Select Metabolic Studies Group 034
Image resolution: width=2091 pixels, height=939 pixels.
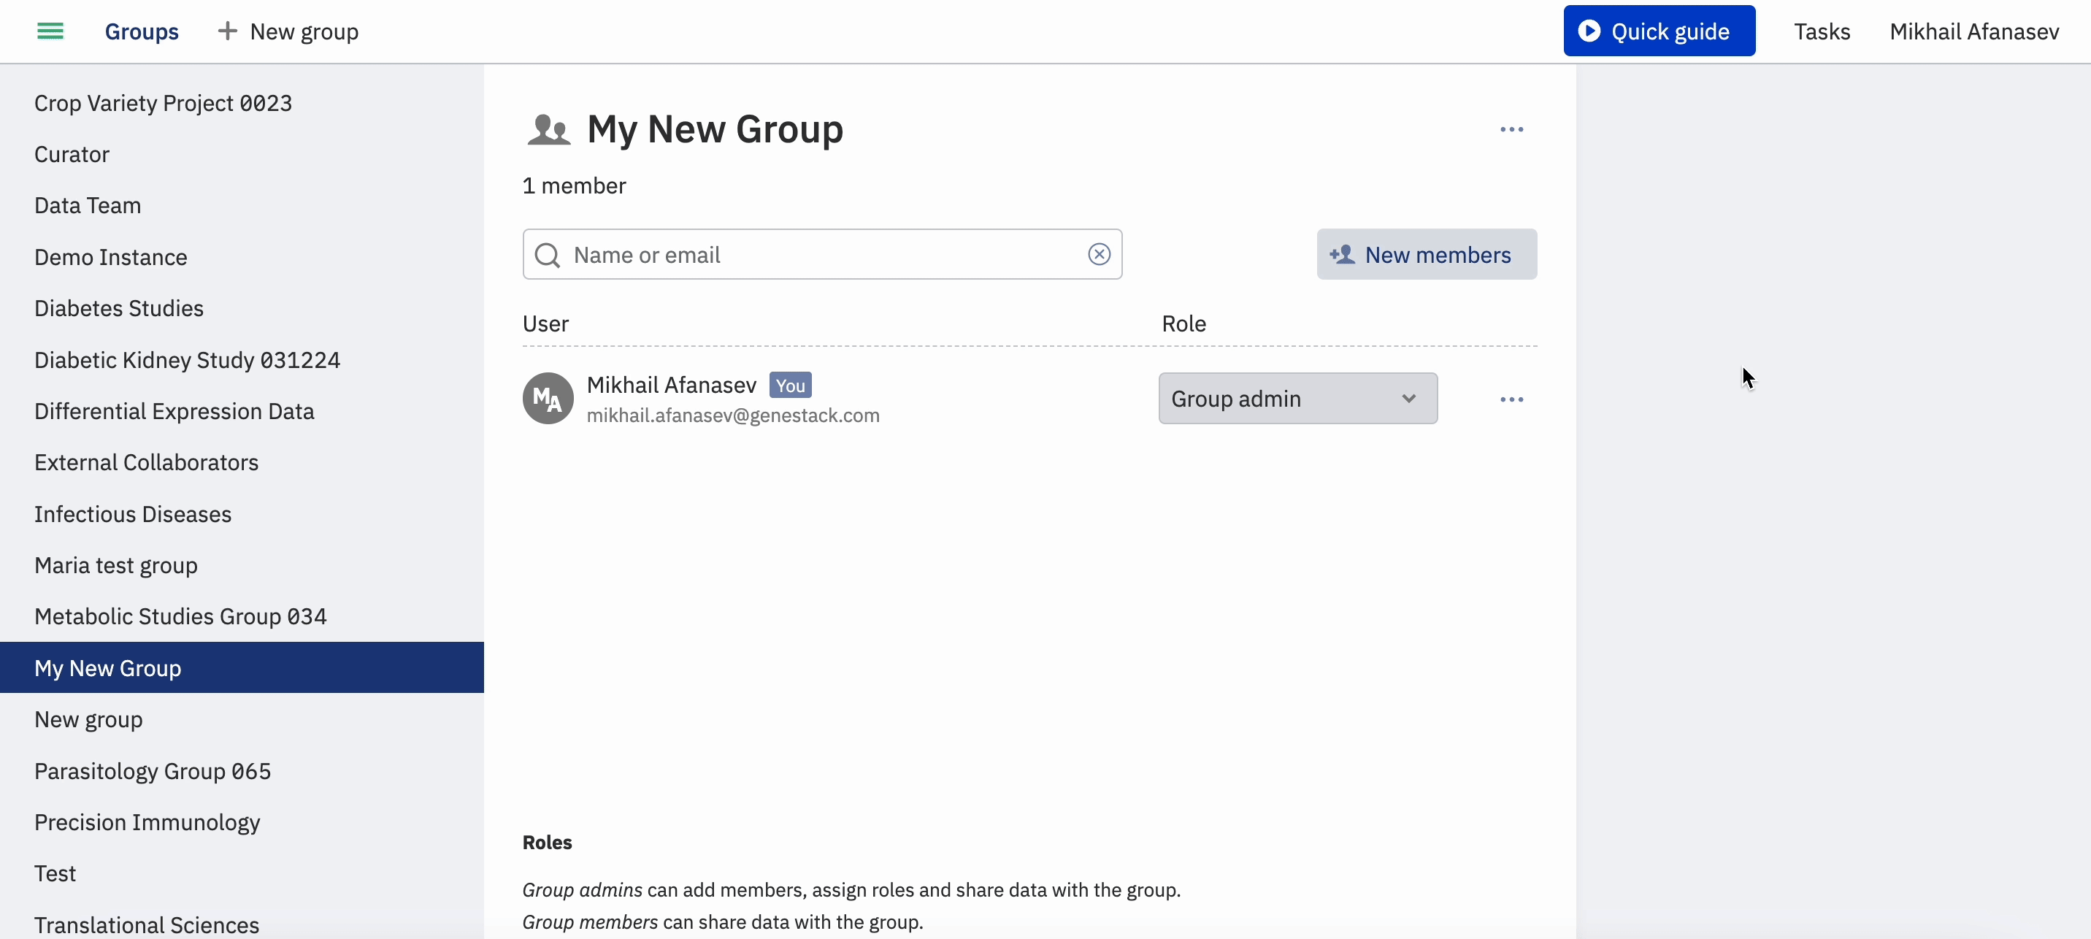coord(242,617)
